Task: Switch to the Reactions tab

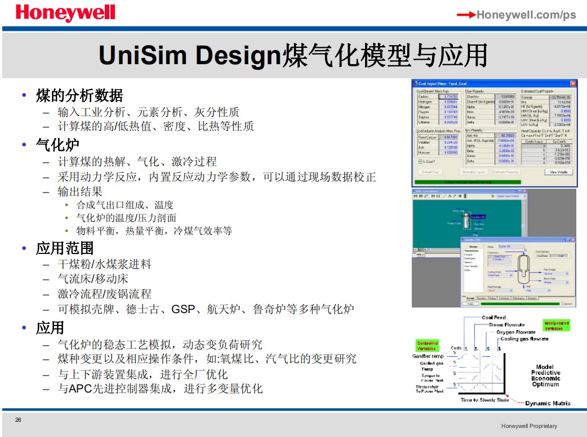Action: (481, 298)
